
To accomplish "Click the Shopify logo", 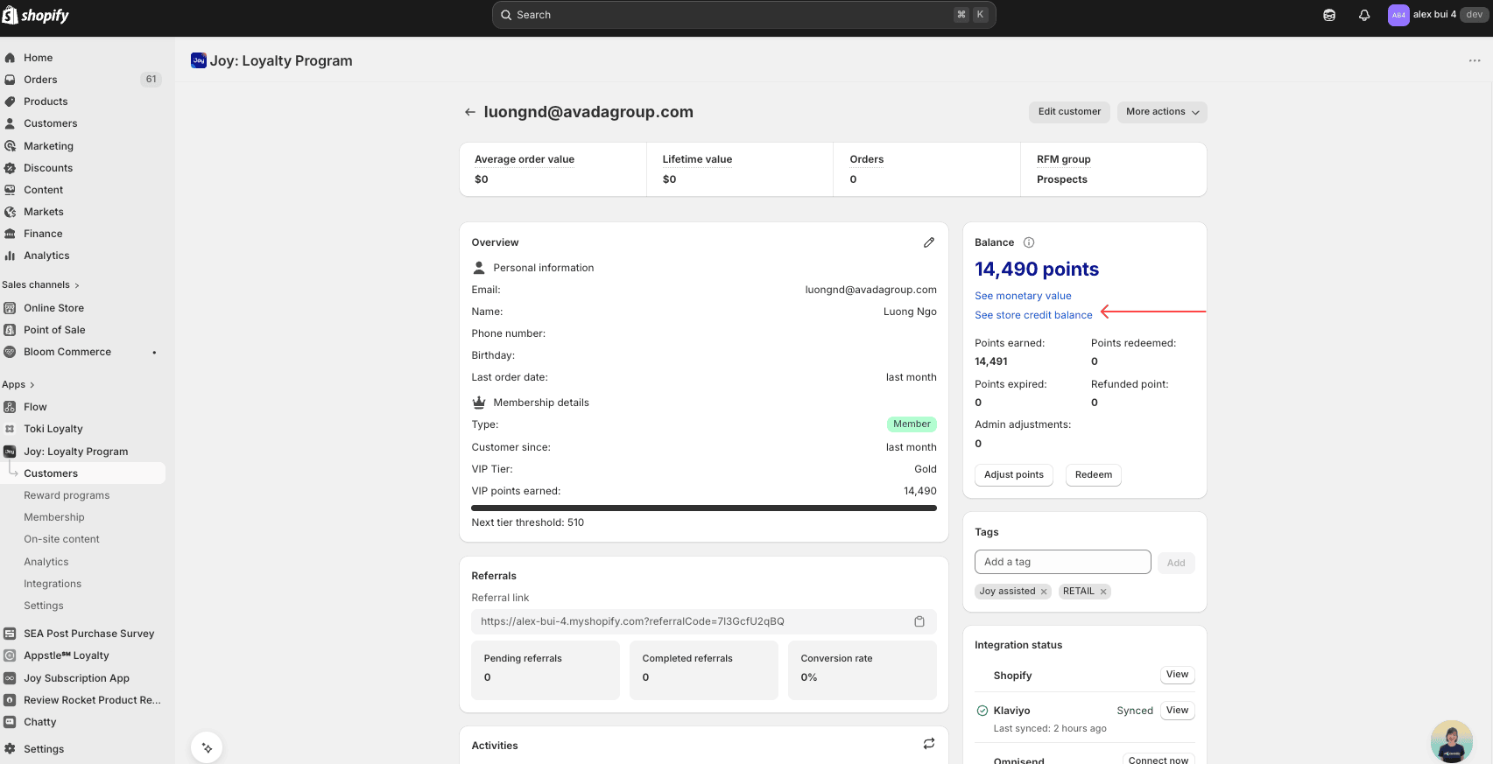I will coord(36,15).
